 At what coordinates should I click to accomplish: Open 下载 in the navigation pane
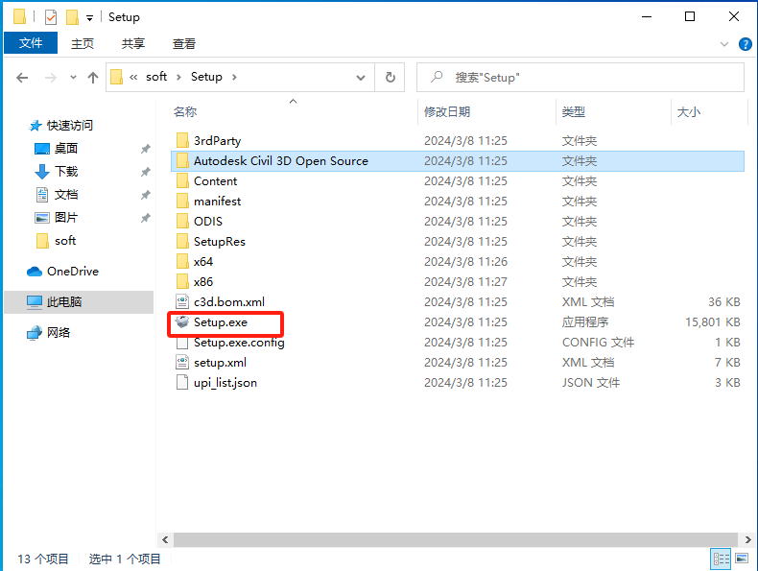tap(66, 172)
